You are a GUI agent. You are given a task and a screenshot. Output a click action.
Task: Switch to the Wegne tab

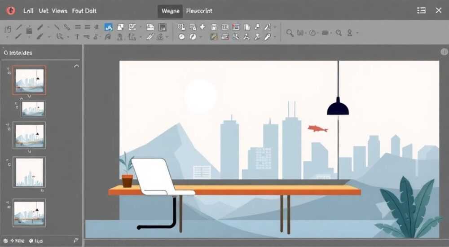click(170, 11)
